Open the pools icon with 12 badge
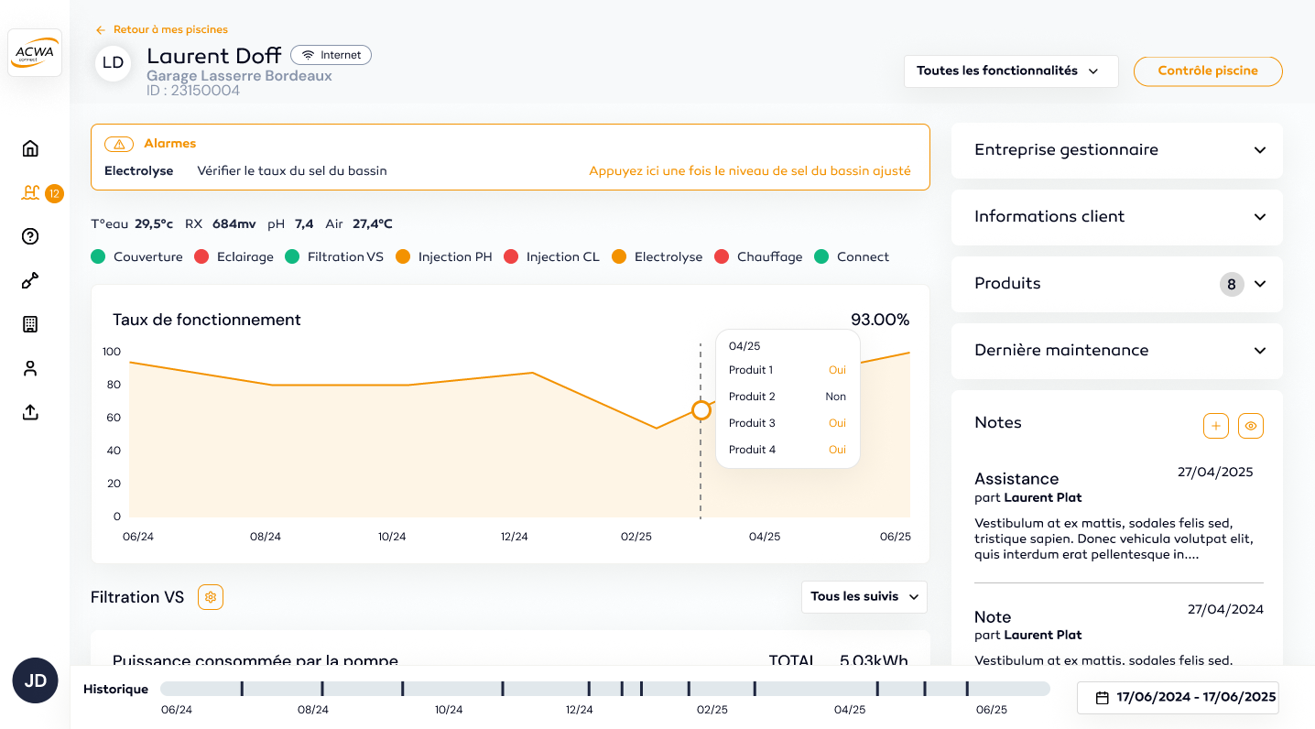The image size is (1315, 729). coord(31,192)
